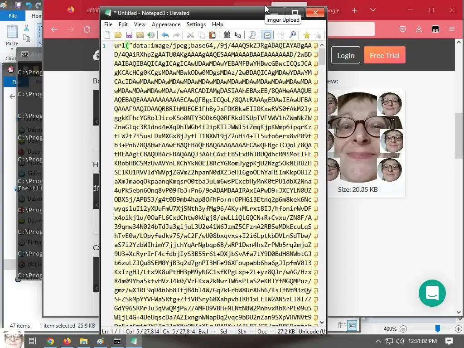Image resolution: width=464 pixels, height=348 pixels.
Task: Click the tree-style scheme icon in Notepad3 toolbar
Action: [281, 35]
